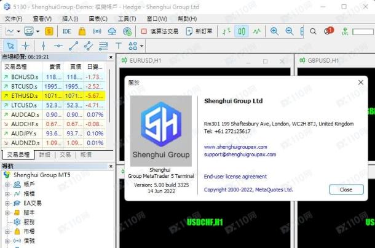Image resolution: width=375 pixels, height=248 pixels.
Task: Click the LVL connection status icon
Action: pyautogui.click(x=345, y=31)
